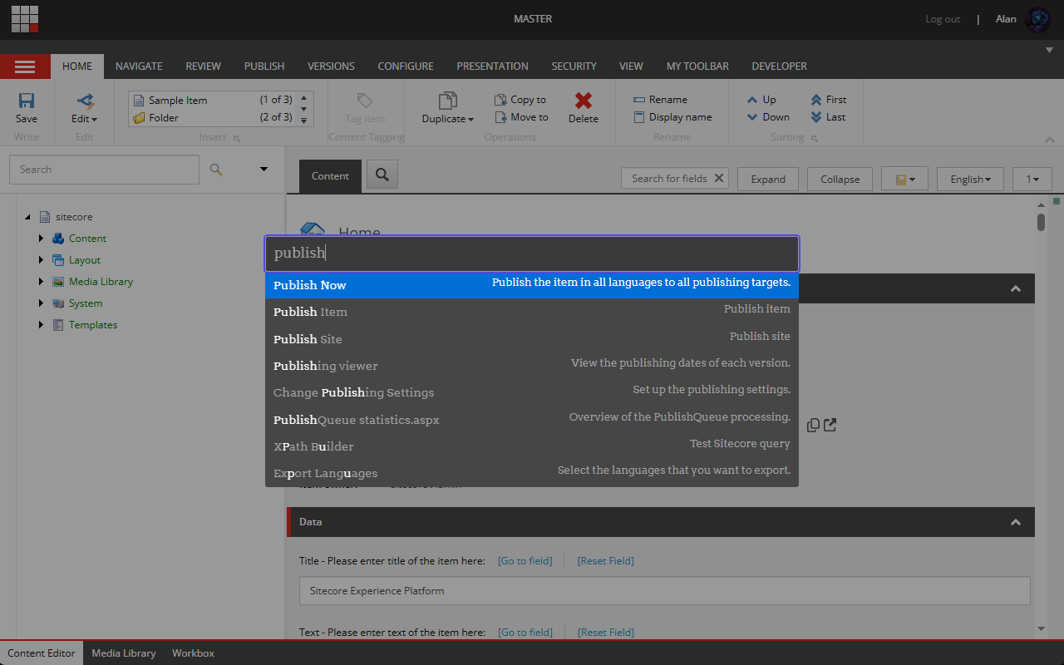Click the Move to command
This screenshot has width=1064, height=665.
pos(521,117)
